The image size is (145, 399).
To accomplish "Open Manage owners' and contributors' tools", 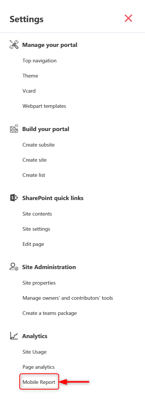I will pyautogui.click(x=68, y=298).
